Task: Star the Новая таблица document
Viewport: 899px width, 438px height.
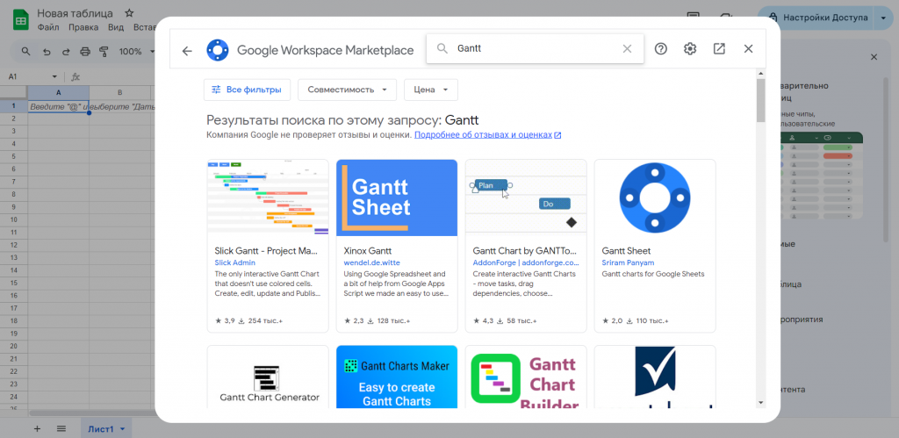Action: click(x=130, y=13)
